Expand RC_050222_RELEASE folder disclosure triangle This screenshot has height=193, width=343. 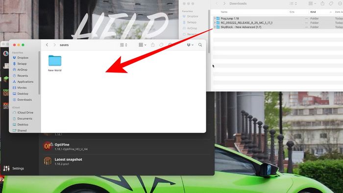coord(215,23)
